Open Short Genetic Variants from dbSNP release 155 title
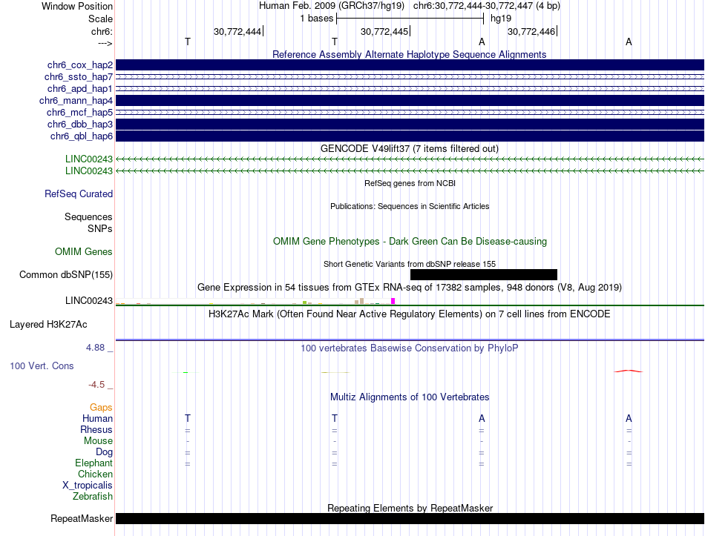This screenshot has width=705, height=536. coord(410,264)
